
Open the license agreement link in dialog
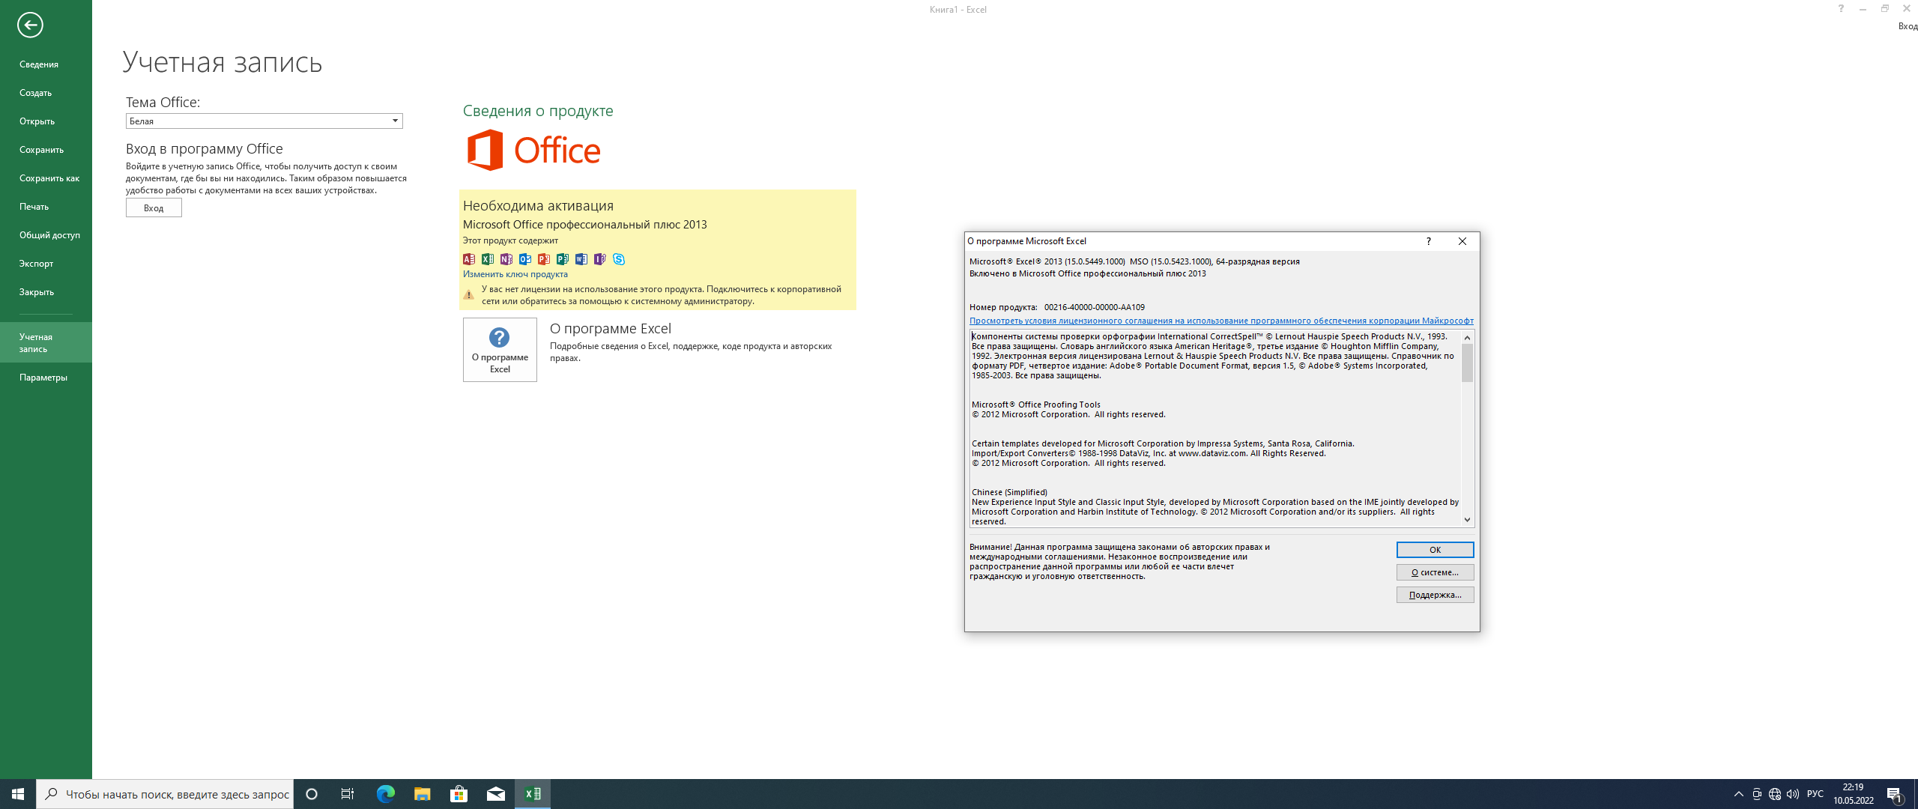1221,321
